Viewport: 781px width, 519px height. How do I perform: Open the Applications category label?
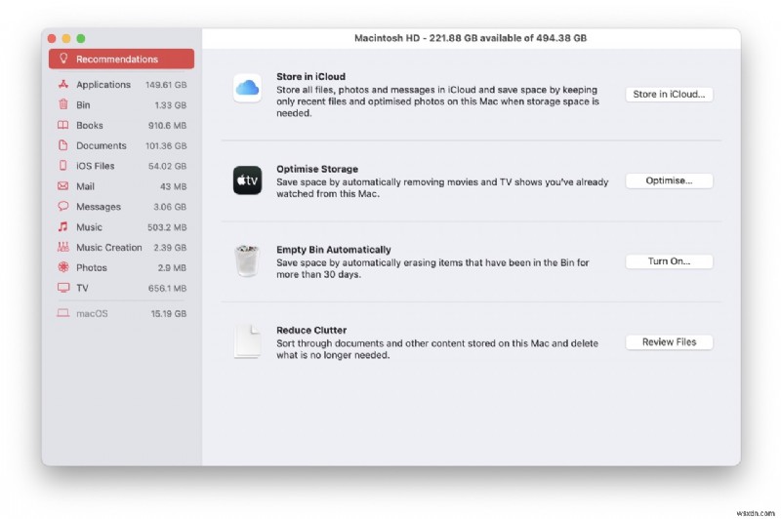coord(103,85)
